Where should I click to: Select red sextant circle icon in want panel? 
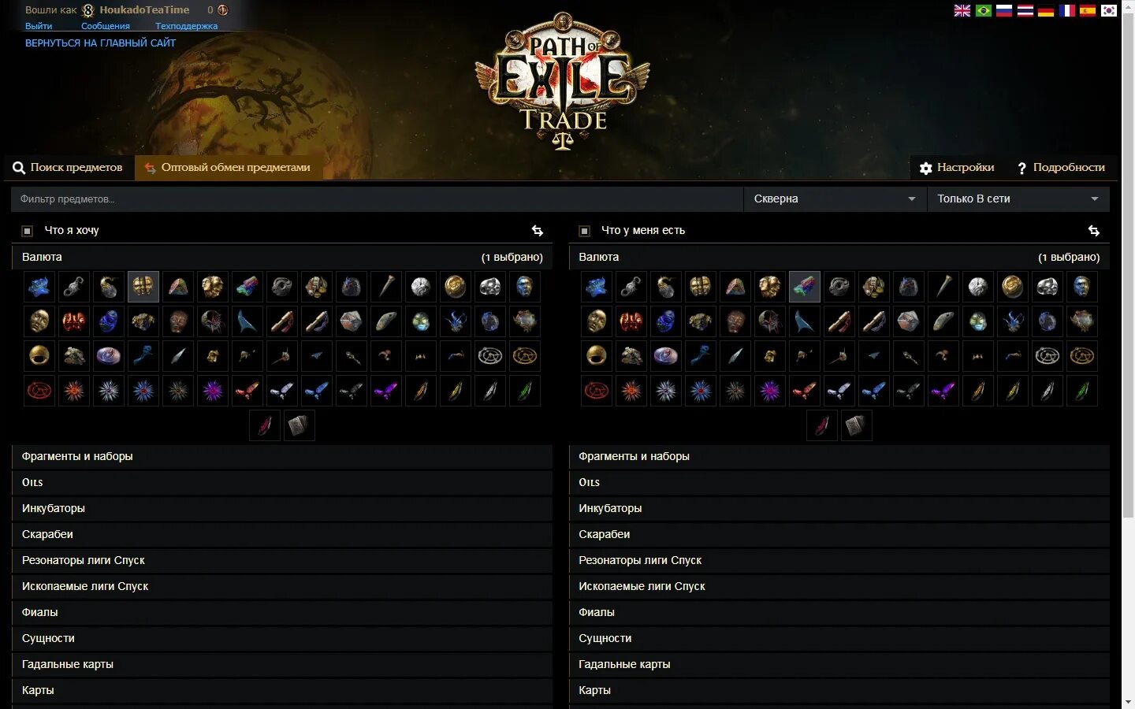pyautogui.click(x=39, y=391)
